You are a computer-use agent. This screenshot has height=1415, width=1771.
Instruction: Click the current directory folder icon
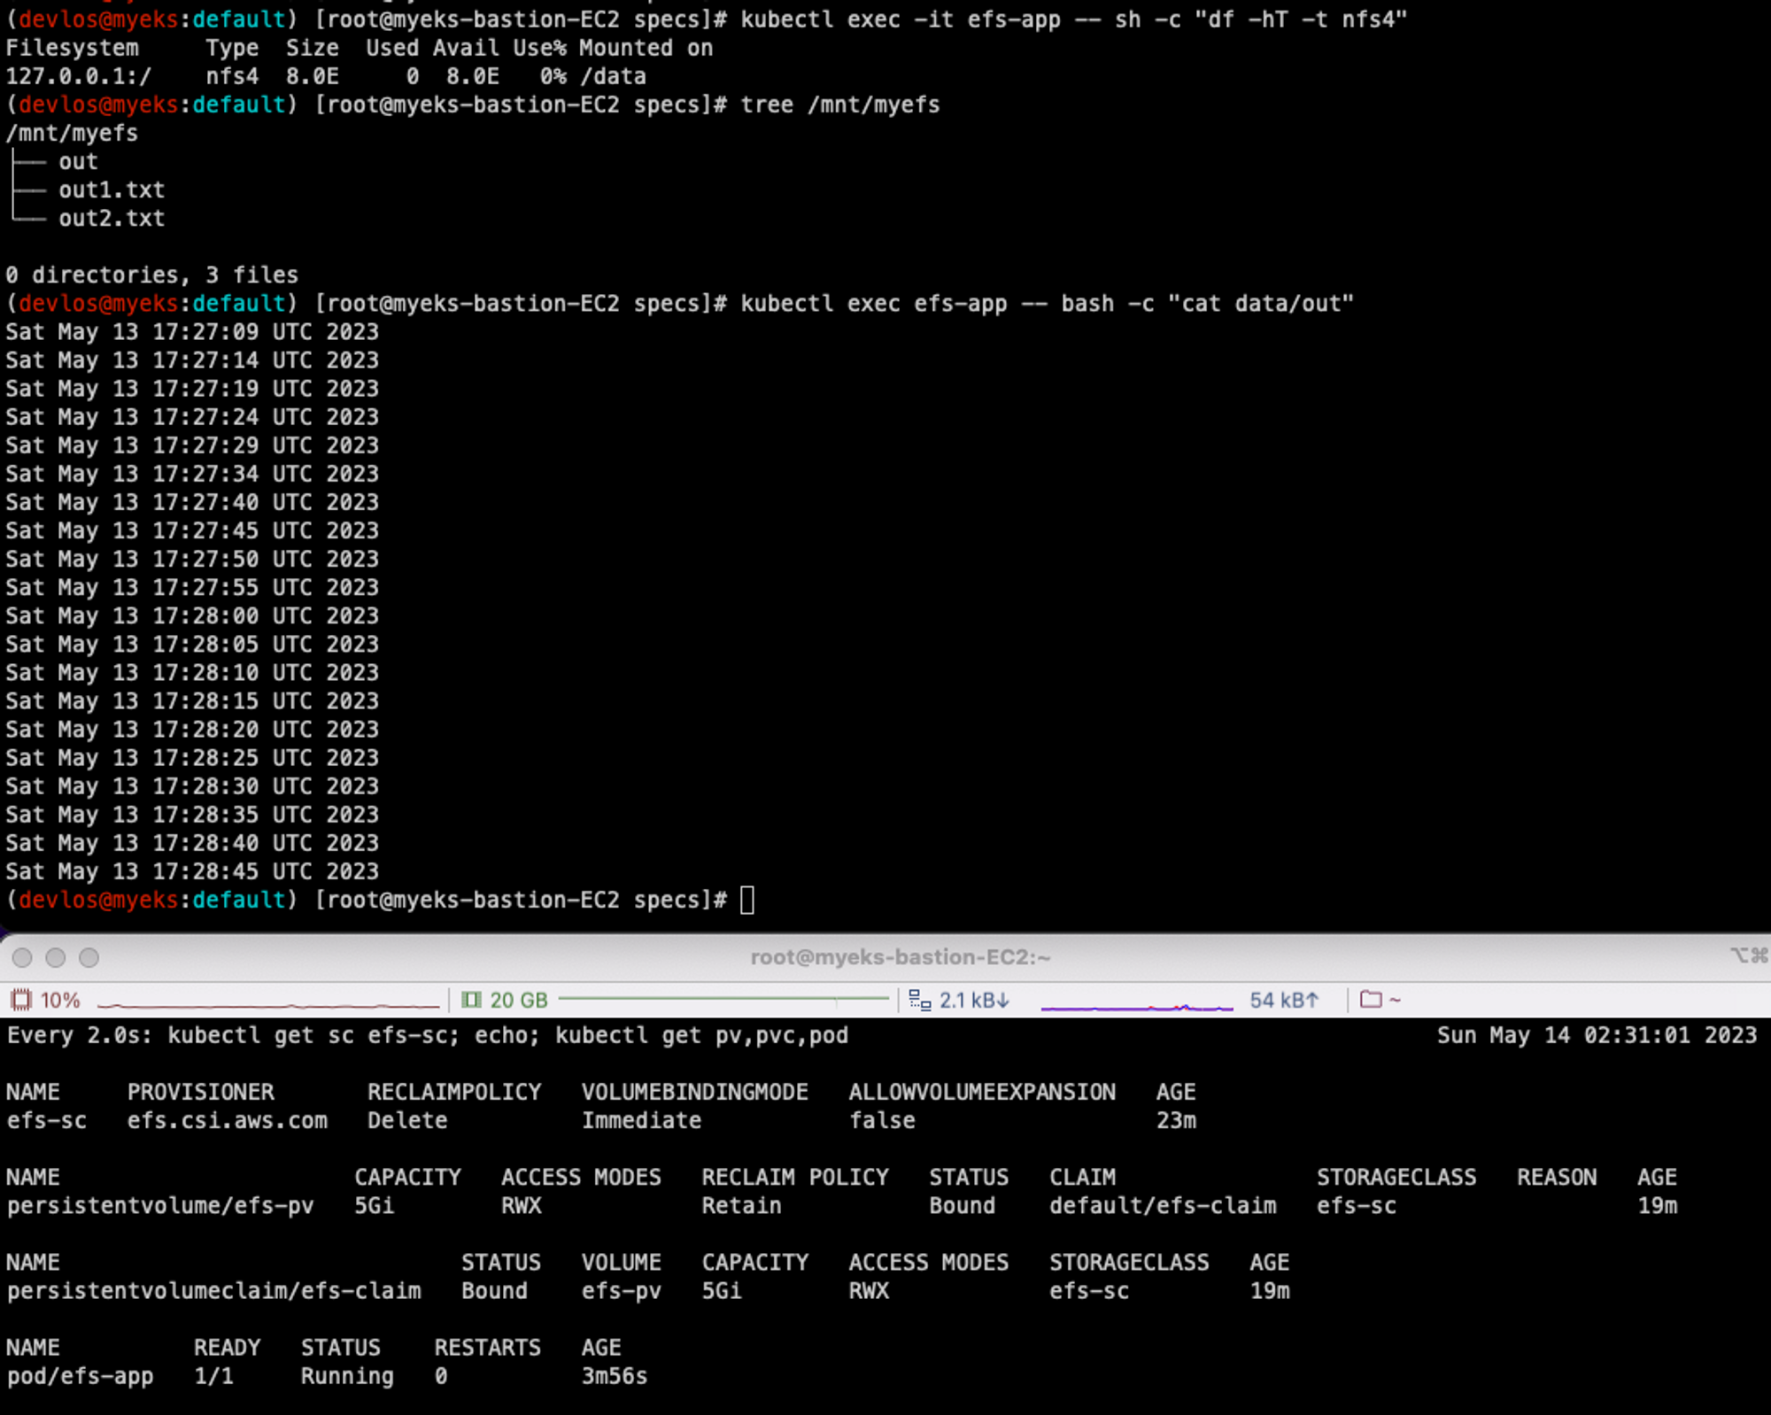1370,1000
